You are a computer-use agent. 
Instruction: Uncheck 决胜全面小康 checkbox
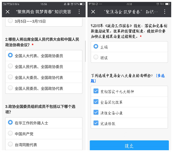[96, 112]
